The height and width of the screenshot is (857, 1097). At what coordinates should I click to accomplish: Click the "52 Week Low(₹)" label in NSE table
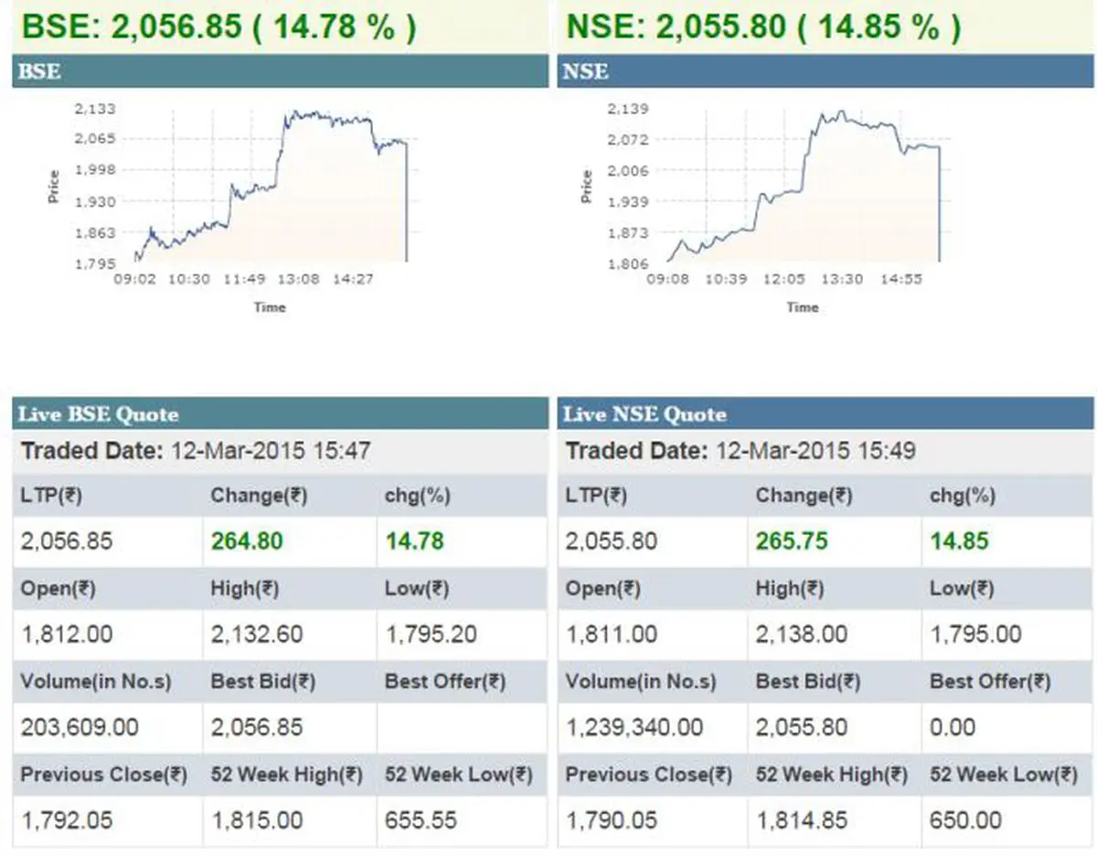[1004, 775]
